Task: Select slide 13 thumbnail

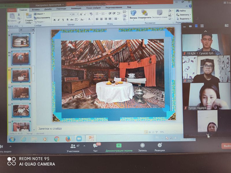Action: 21,110
